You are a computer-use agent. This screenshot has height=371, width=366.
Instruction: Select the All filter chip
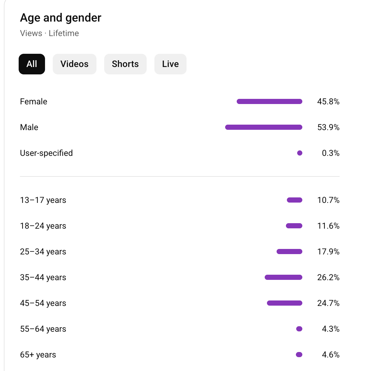click(x=32, y=64)
